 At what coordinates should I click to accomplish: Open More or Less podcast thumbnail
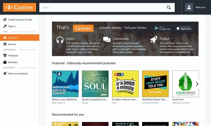point(65,84)
